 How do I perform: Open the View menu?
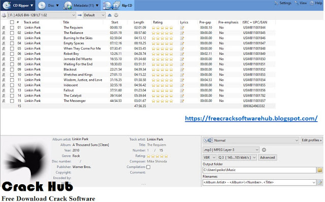click(x=301, y=3)
